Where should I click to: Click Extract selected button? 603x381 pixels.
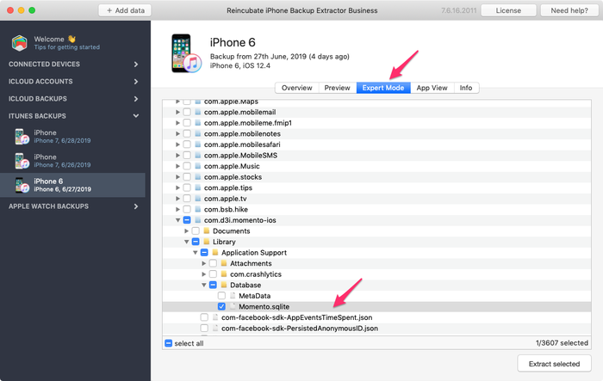point(554,364)
